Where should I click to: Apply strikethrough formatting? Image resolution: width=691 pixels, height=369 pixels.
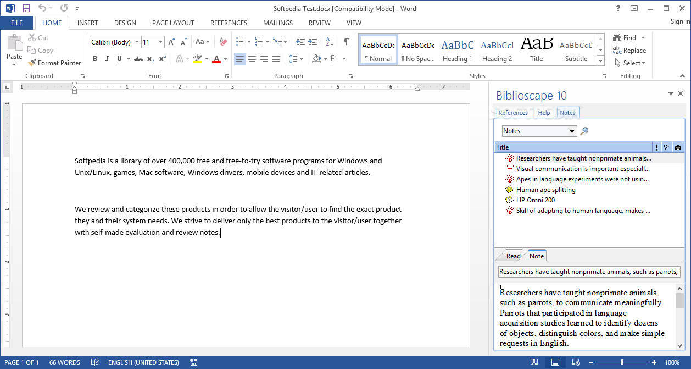(138, 59)
